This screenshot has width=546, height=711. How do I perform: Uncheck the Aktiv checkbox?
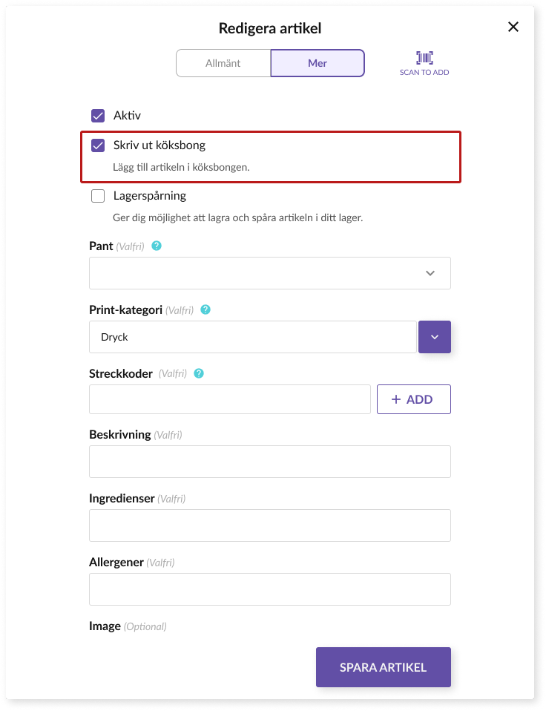98,116
